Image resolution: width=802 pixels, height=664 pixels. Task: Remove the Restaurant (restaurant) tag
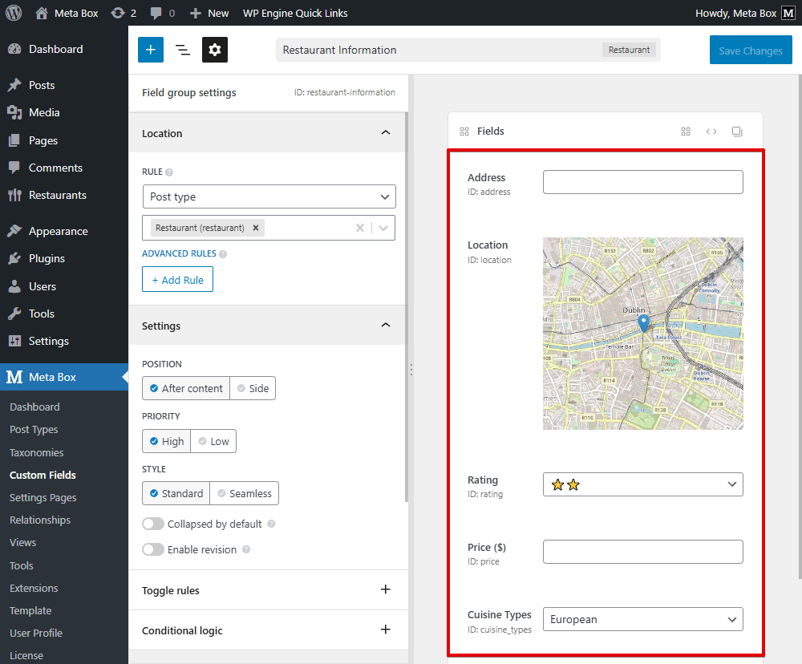click(256, 228)
